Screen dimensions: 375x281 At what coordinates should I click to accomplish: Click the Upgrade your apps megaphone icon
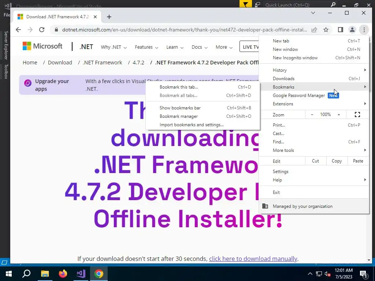[28, 83]
